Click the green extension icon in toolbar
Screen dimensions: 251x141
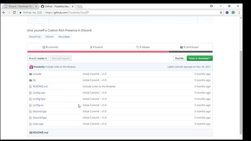coord(233,13)
